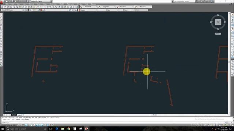
Task: Open the Properties palette icon
Action: click(x=59, y=7)
